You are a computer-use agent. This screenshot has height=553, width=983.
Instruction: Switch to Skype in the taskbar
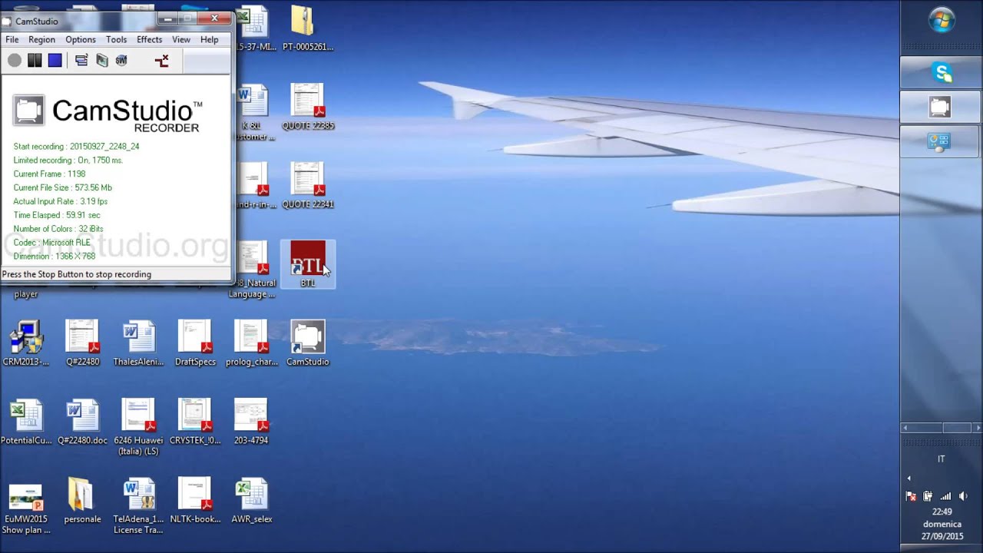click(x=942, y=73)
